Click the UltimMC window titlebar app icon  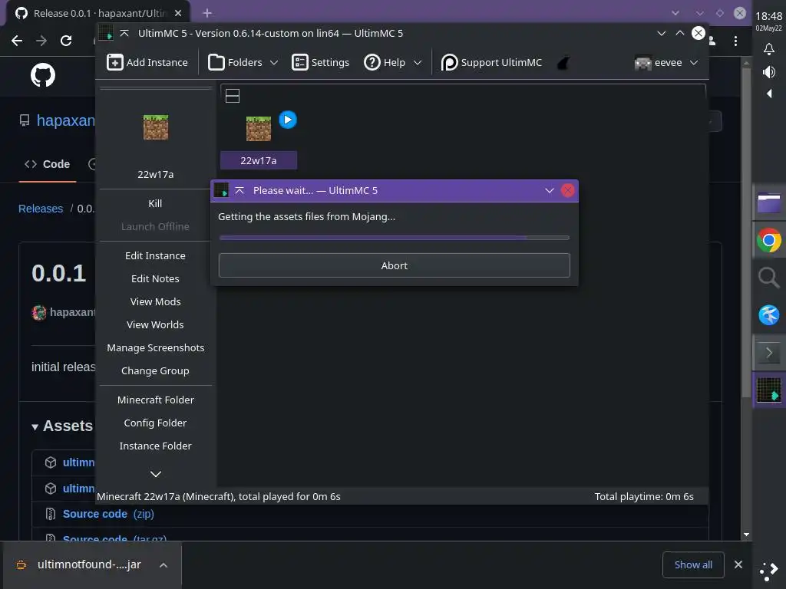pyautogui.click(x=106, y=33)
